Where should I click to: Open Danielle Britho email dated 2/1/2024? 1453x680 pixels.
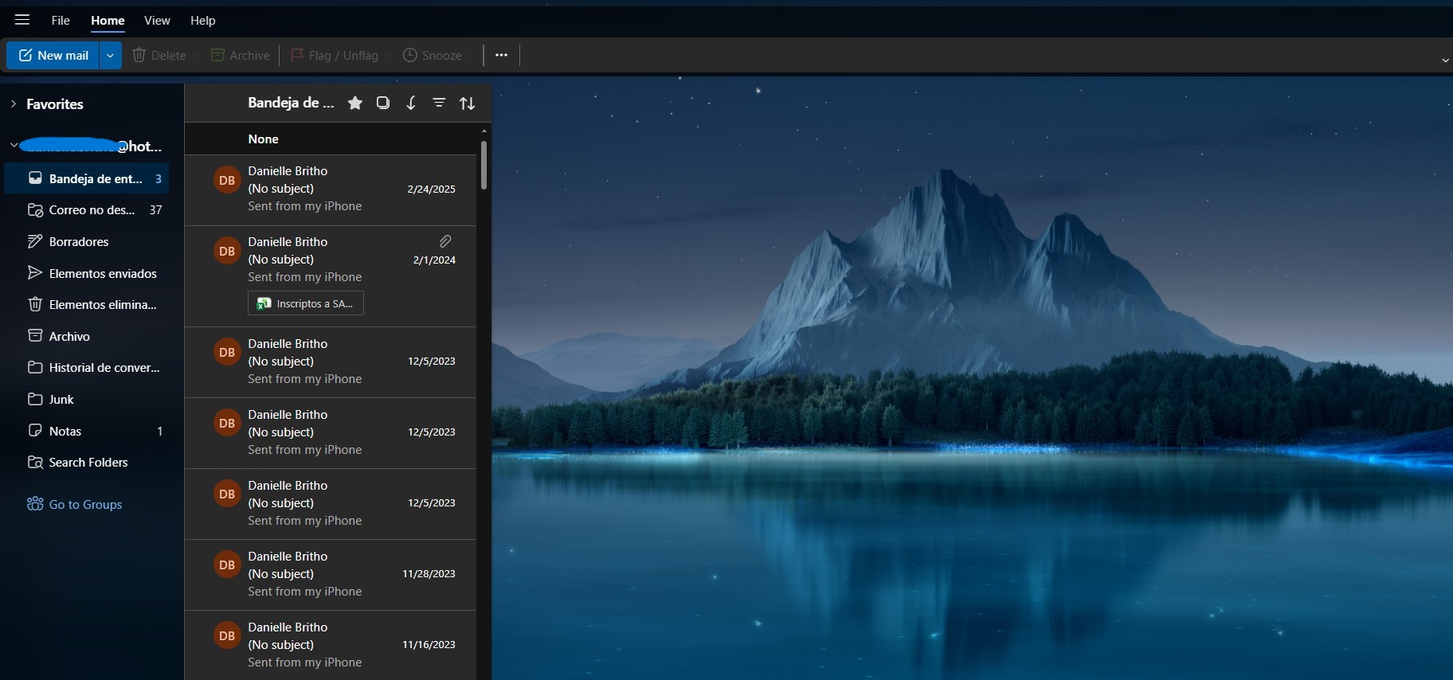[331, 276]
